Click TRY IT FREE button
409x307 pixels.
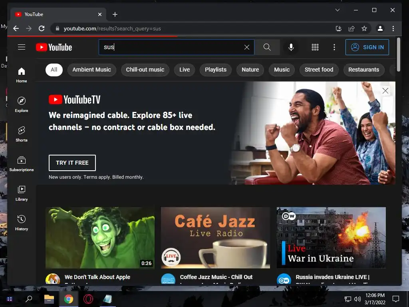click(x=72, y=163)
